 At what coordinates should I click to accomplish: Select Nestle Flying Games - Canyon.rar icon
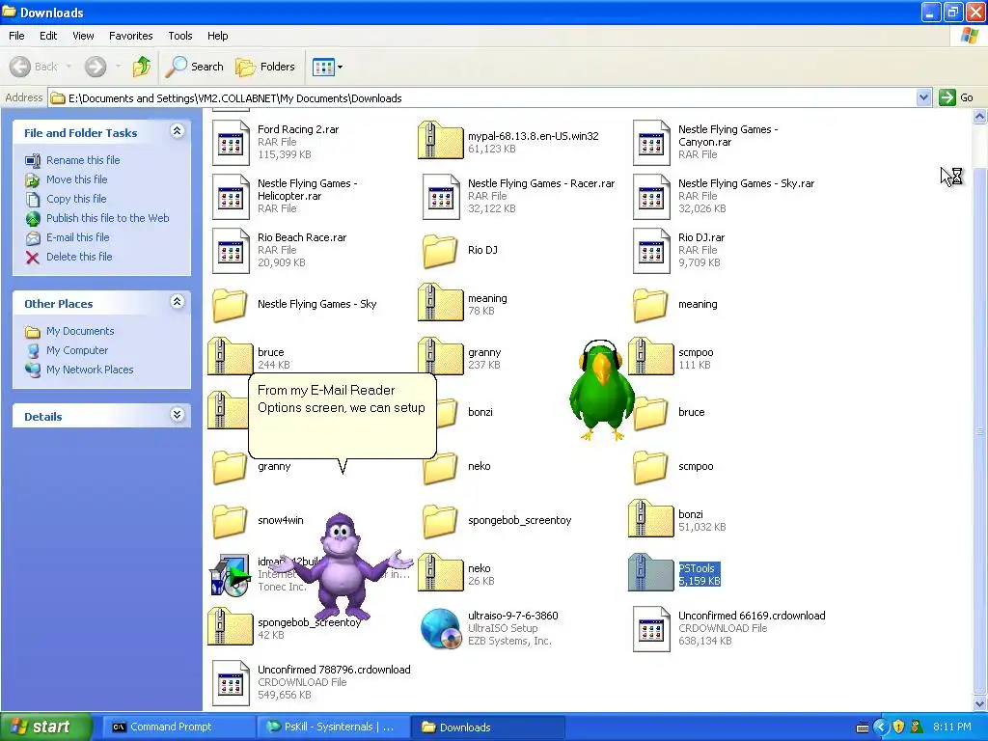651,143
